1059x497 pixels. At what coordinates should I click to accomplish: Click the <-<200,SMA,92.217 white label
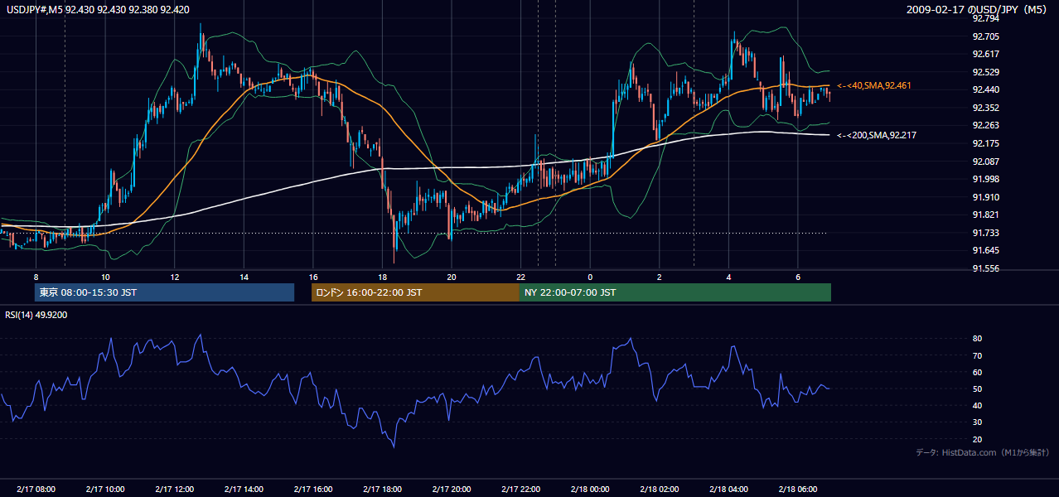coord(877,135)
